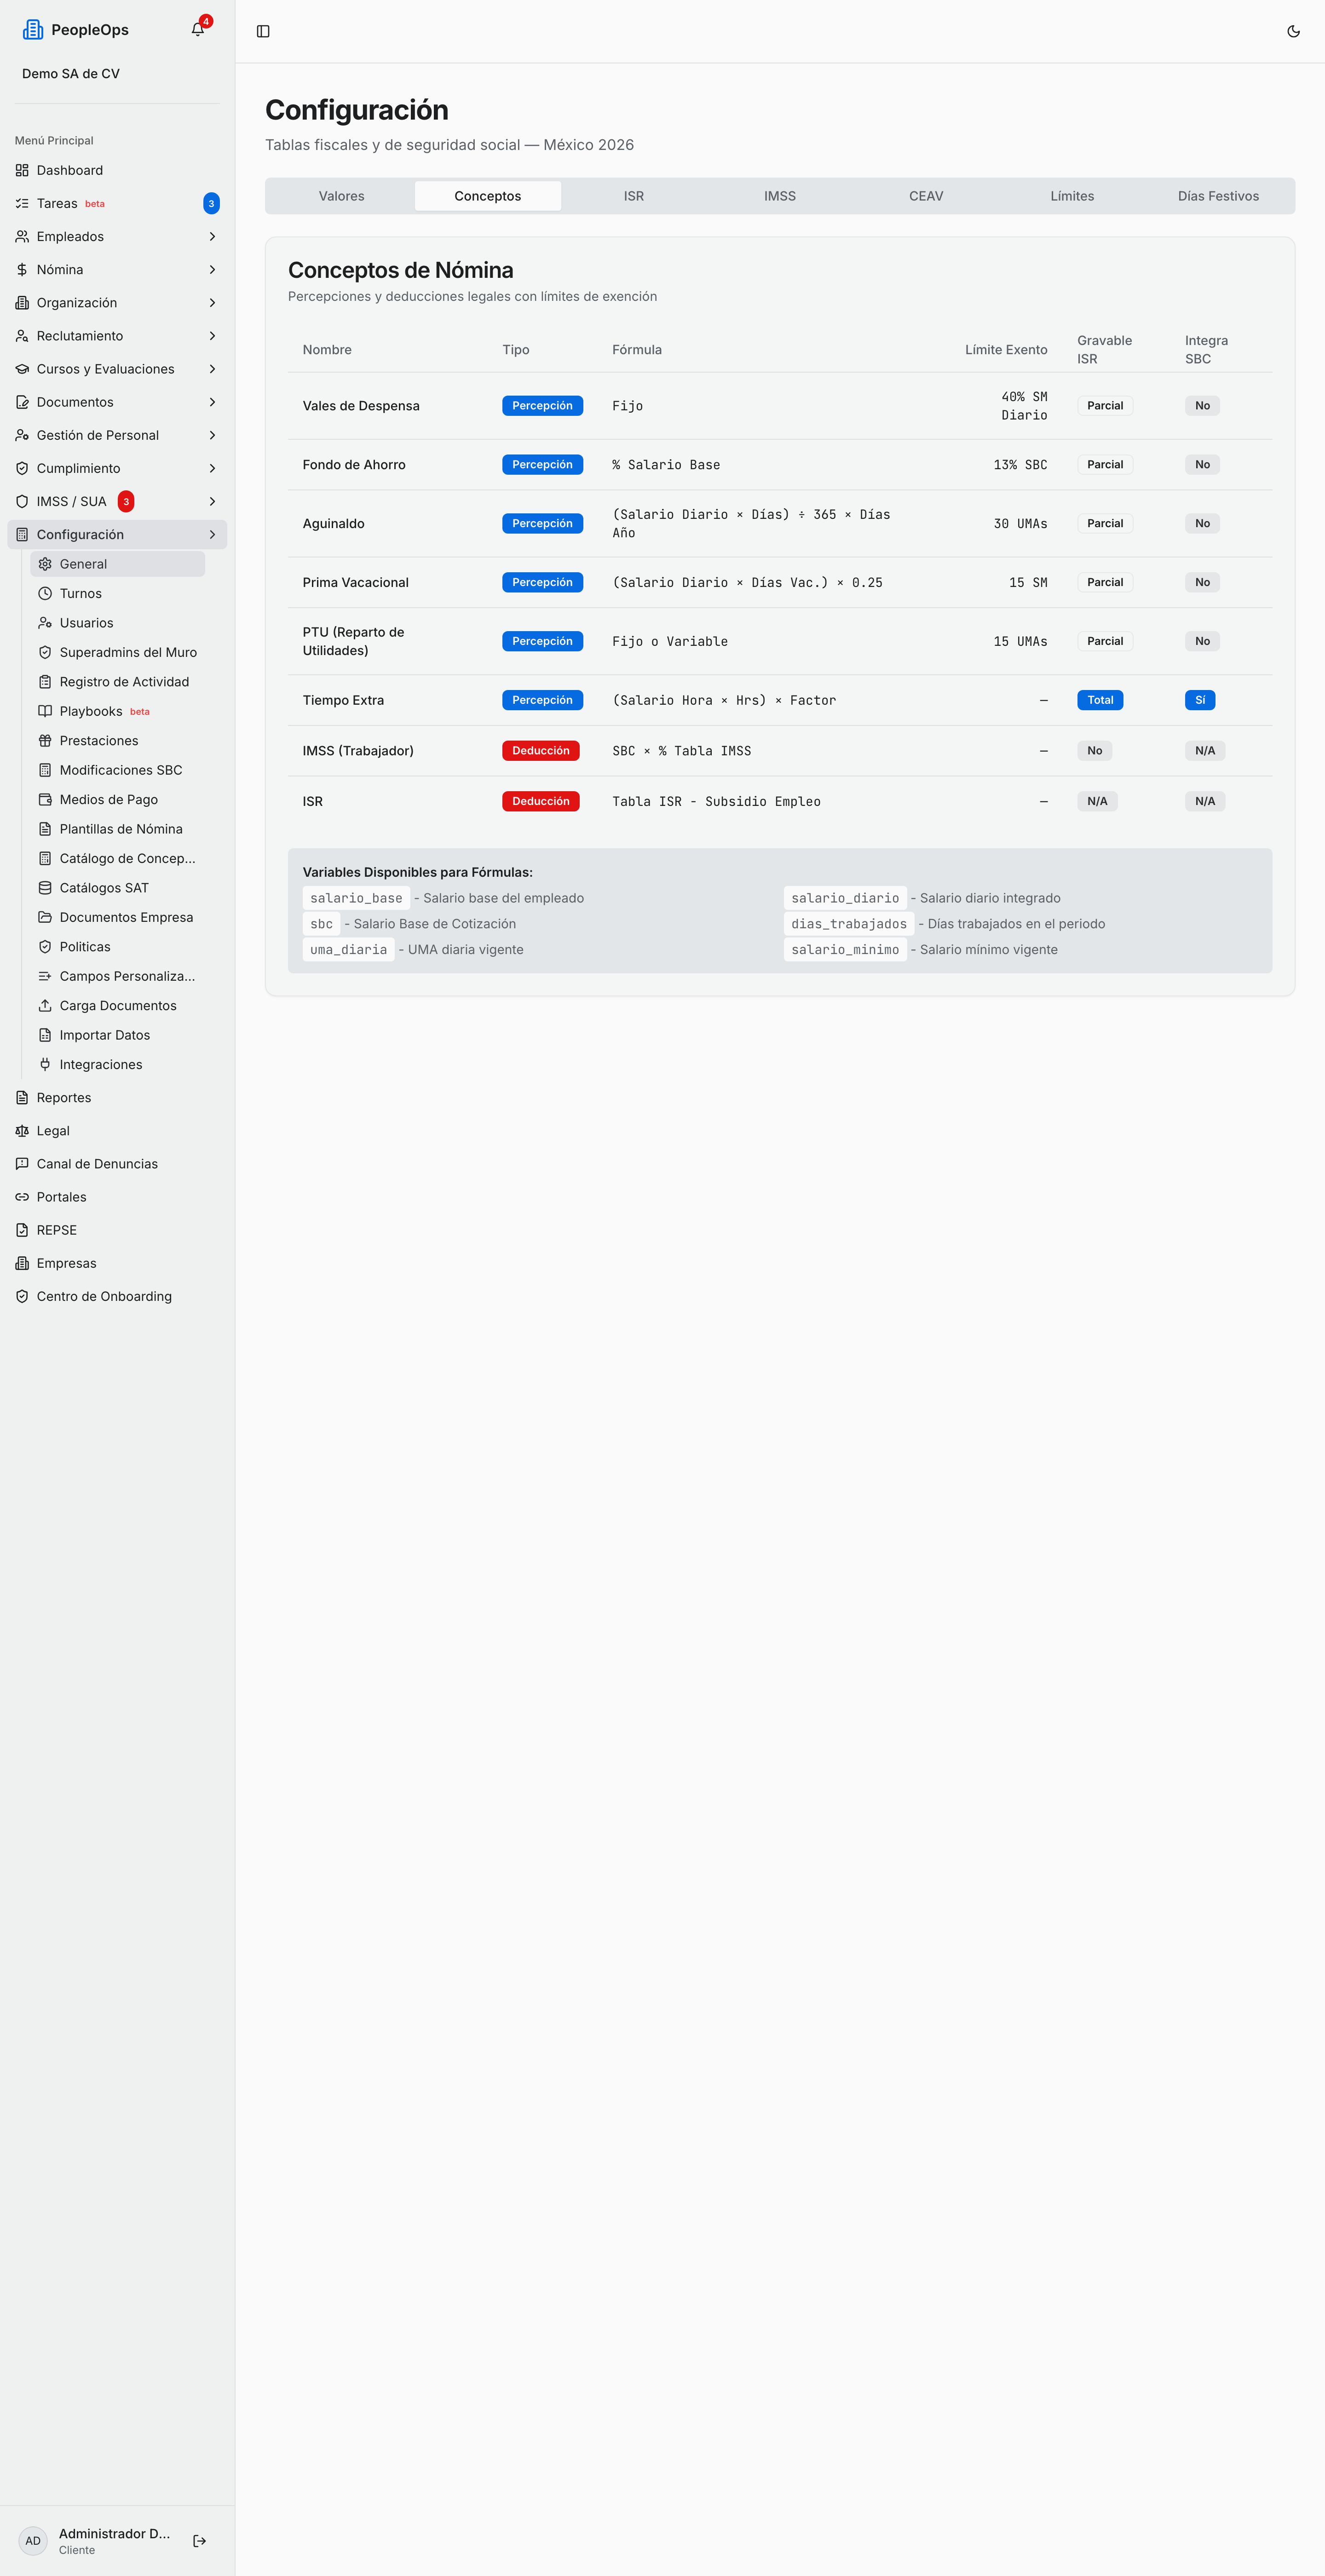Select the Días Festivos tab

[x=1218, y=196]
